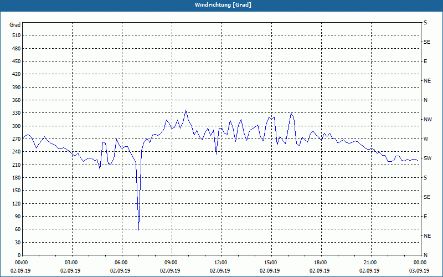The width and height of the screenshot is (443, 277).
Task: Click the 240 axis value
Action: click(x=17, y=152)
